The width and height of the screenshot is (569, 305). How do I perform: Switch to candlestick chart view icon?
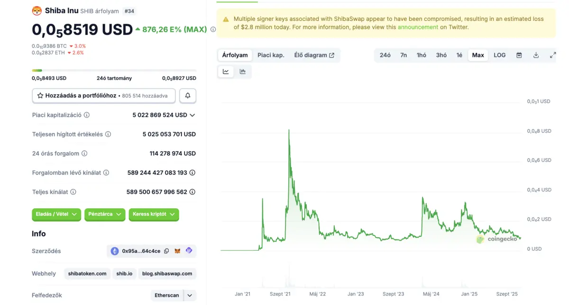point(243,72)
